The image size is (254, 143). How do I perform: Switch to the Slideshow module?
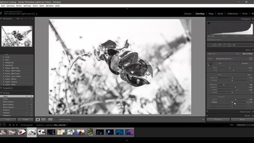coord(233,14)
